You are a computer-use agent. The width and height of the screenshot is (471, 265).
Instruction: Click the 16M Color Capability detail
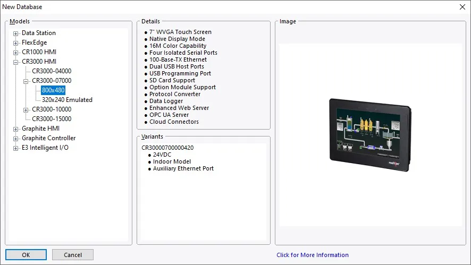pyautogui.click(x=178, y=46)
